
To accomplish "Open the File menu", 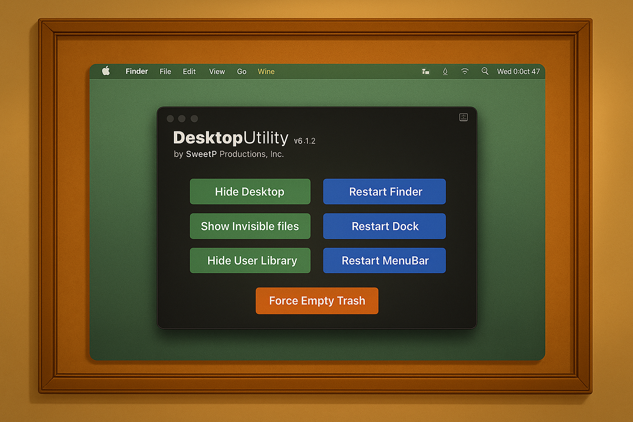I will [x=165, y=72].
